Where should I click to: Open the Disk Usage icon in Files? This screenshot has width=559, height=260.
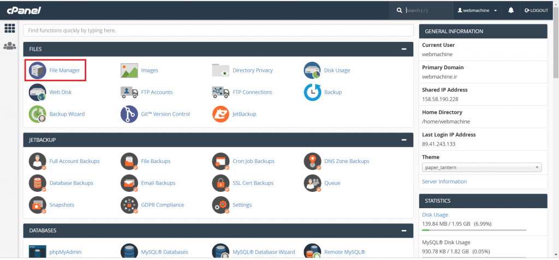(x=312, y=70)
